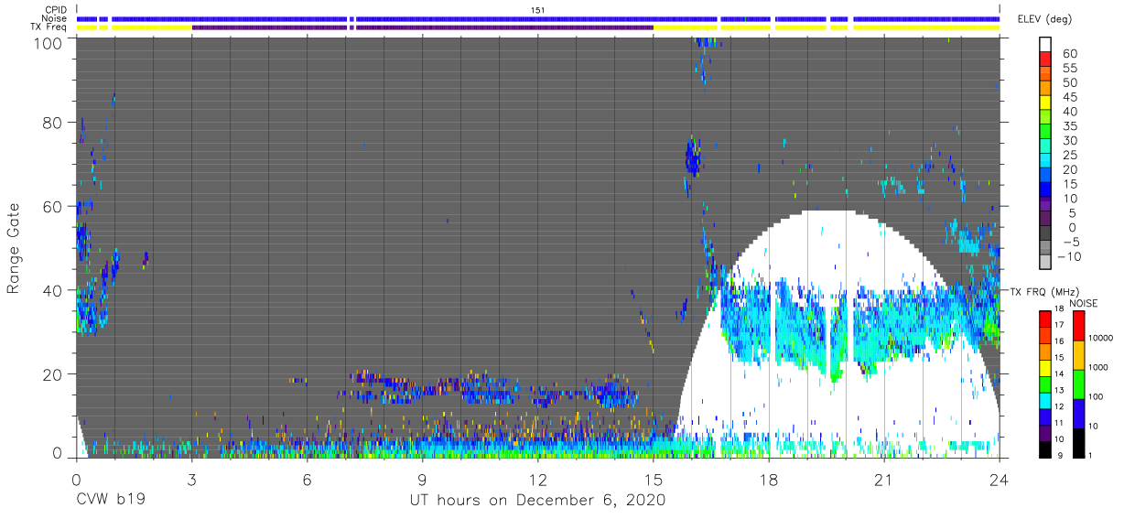Click the 'NOISE' legend title
Viewport: 1124px width, 519px height.
point(1084,303)
